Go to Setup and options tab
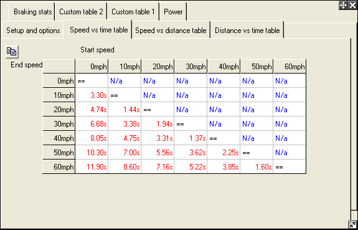 [33, 31]
